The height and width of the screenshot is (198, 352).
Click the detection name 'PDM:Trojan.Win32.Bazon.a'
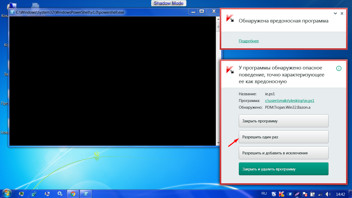288,107
